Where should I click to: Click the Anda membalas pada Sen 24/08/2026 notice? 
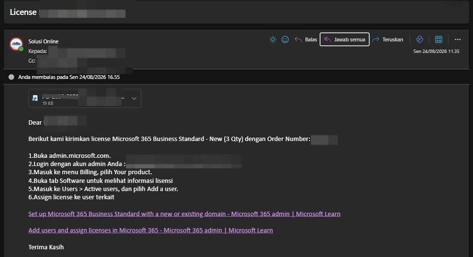pyautogui.click(x=69, y=77)
